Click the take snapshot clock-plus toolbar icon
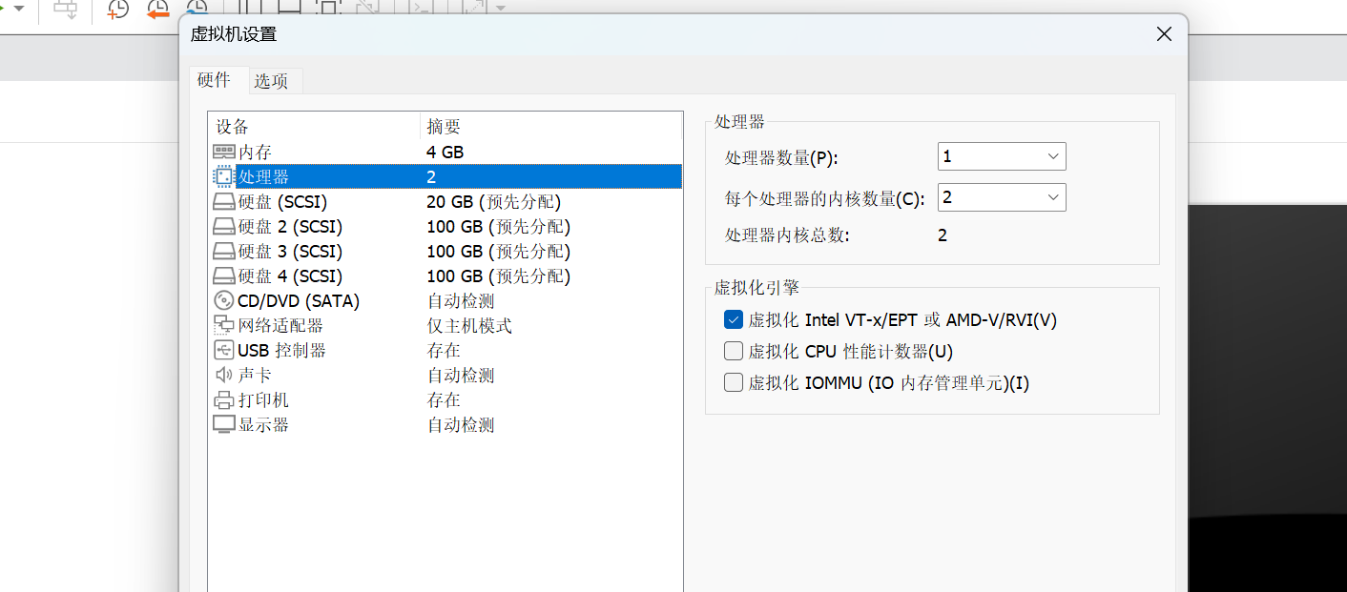1347x592 pixels. click(x=117, y=10)
